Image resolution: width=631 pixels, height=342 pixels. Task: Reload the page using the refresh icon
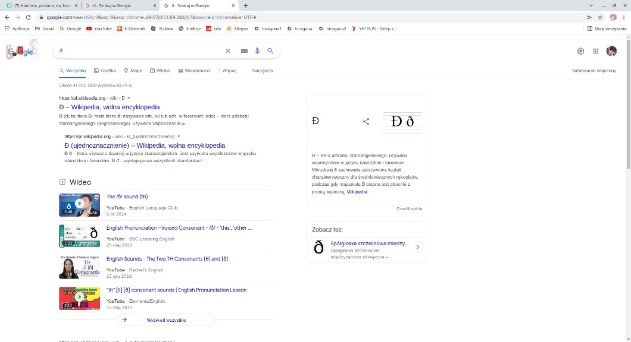(x=28, y=17)
